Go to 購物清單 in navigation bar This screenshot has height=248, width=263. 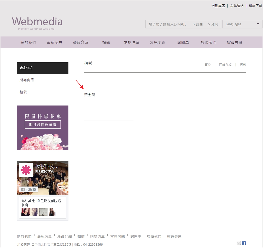pyautogui.click(x=131, y=42)
